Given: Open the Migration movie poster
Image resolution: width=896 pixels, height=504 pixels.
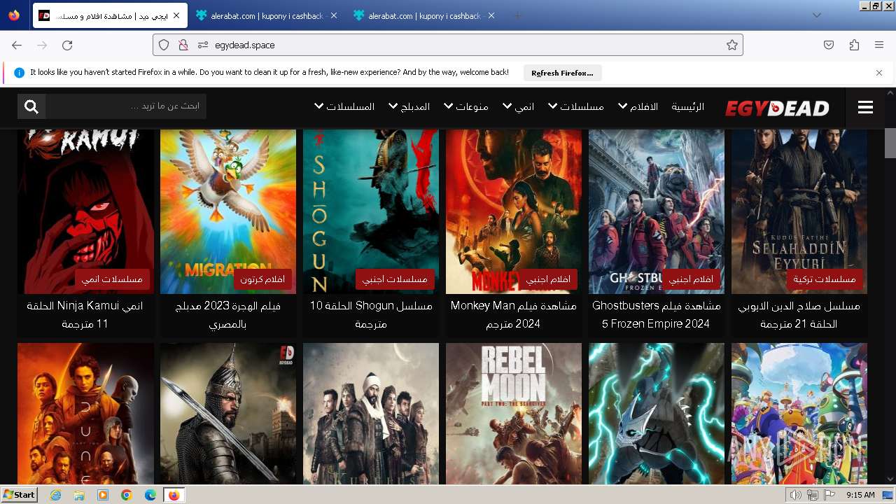Looking at the screenshot, I should (x=228, y=211).
